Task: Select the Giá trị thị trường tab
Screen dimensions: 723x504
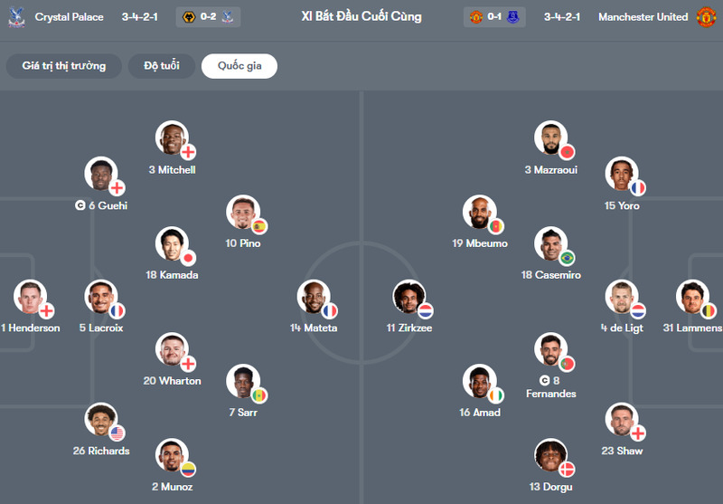Action: tap(64, 66)
